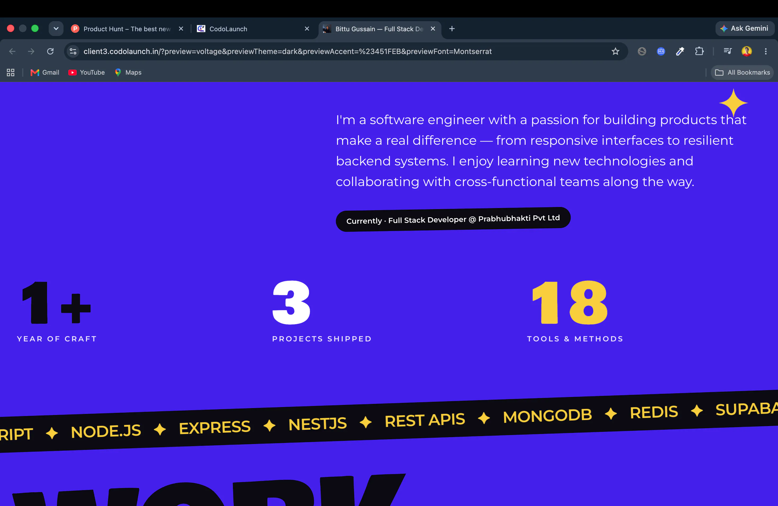Screen dimensions: 778x506
Task: Open site information icon in address bar
Action: point(73,51)
